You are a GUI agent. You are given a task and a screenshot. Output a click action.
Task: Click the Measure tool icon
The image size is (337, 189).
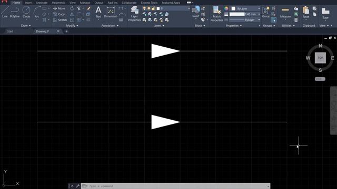[x=285, y=13]
